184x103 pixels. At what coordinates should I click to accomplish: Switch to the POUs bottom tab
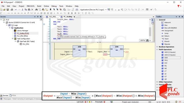13,96
